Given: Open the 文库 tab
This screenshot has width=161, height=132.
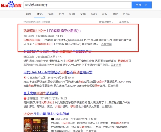Looking at the screenshot, I should [83, 14].
